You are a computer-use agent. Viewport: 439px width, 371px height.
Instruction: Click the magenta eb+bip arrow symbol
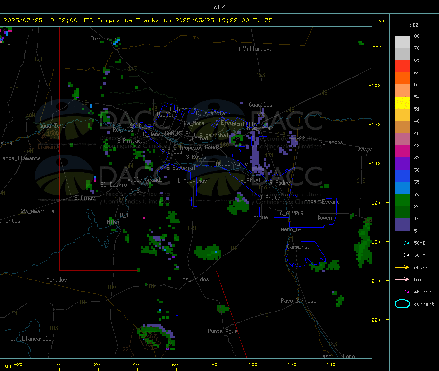click(x=402, y=292)
